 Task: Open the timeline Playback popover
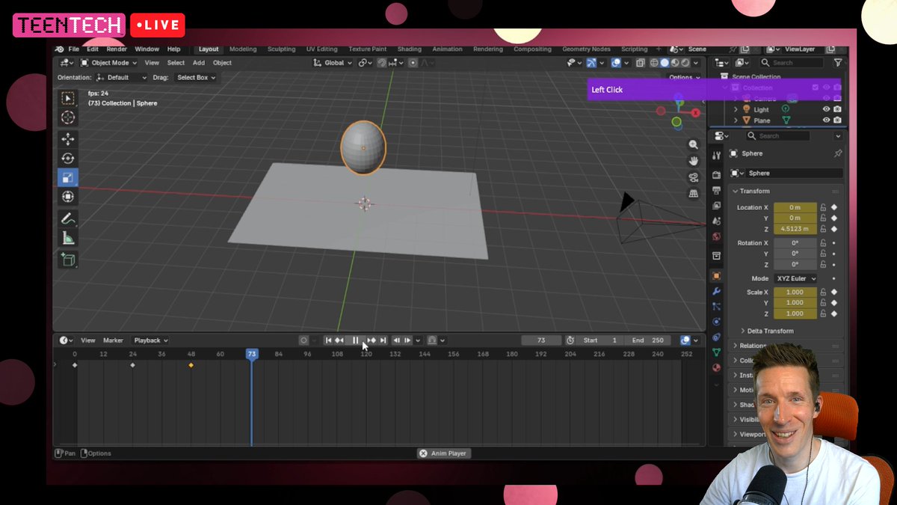[x=150, y=340]
